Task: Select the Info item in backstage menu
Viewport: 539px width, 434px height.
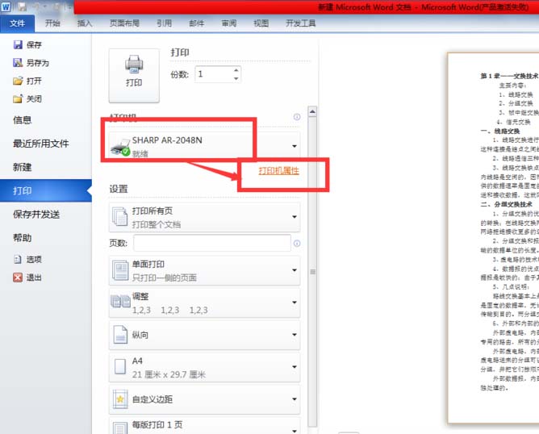Action: pyautogui.click(x=23, y=120)
